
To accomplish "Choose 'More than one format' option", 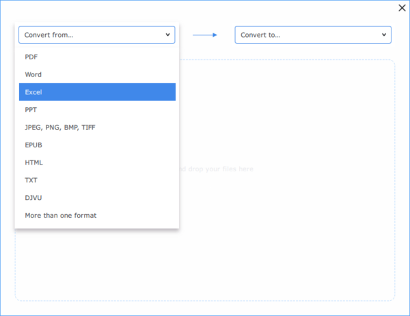I will (97, 216).
